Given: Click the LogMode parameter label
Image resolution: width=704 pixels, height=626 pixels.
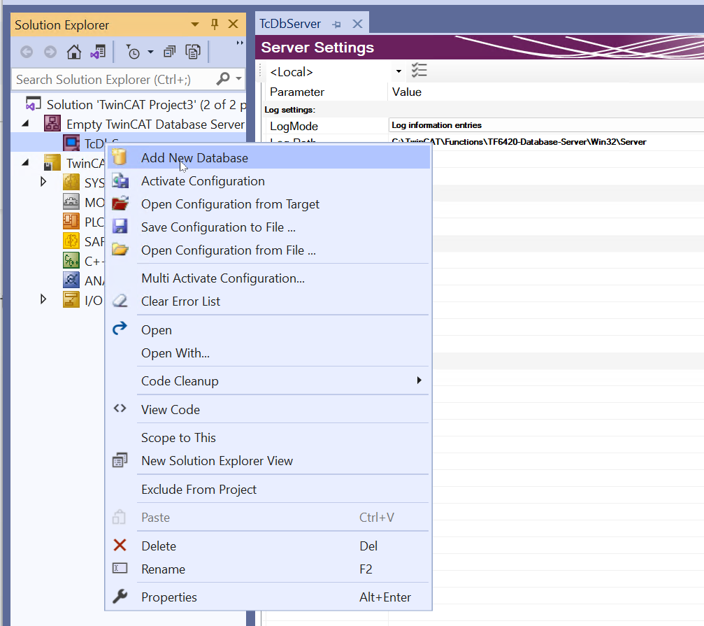Looking at the screenshot, I should click(294, 126).
